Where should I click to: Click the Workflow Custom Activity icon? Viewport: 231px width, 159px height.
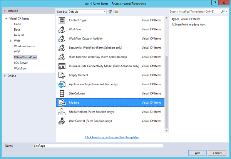[x=62, y=38]
